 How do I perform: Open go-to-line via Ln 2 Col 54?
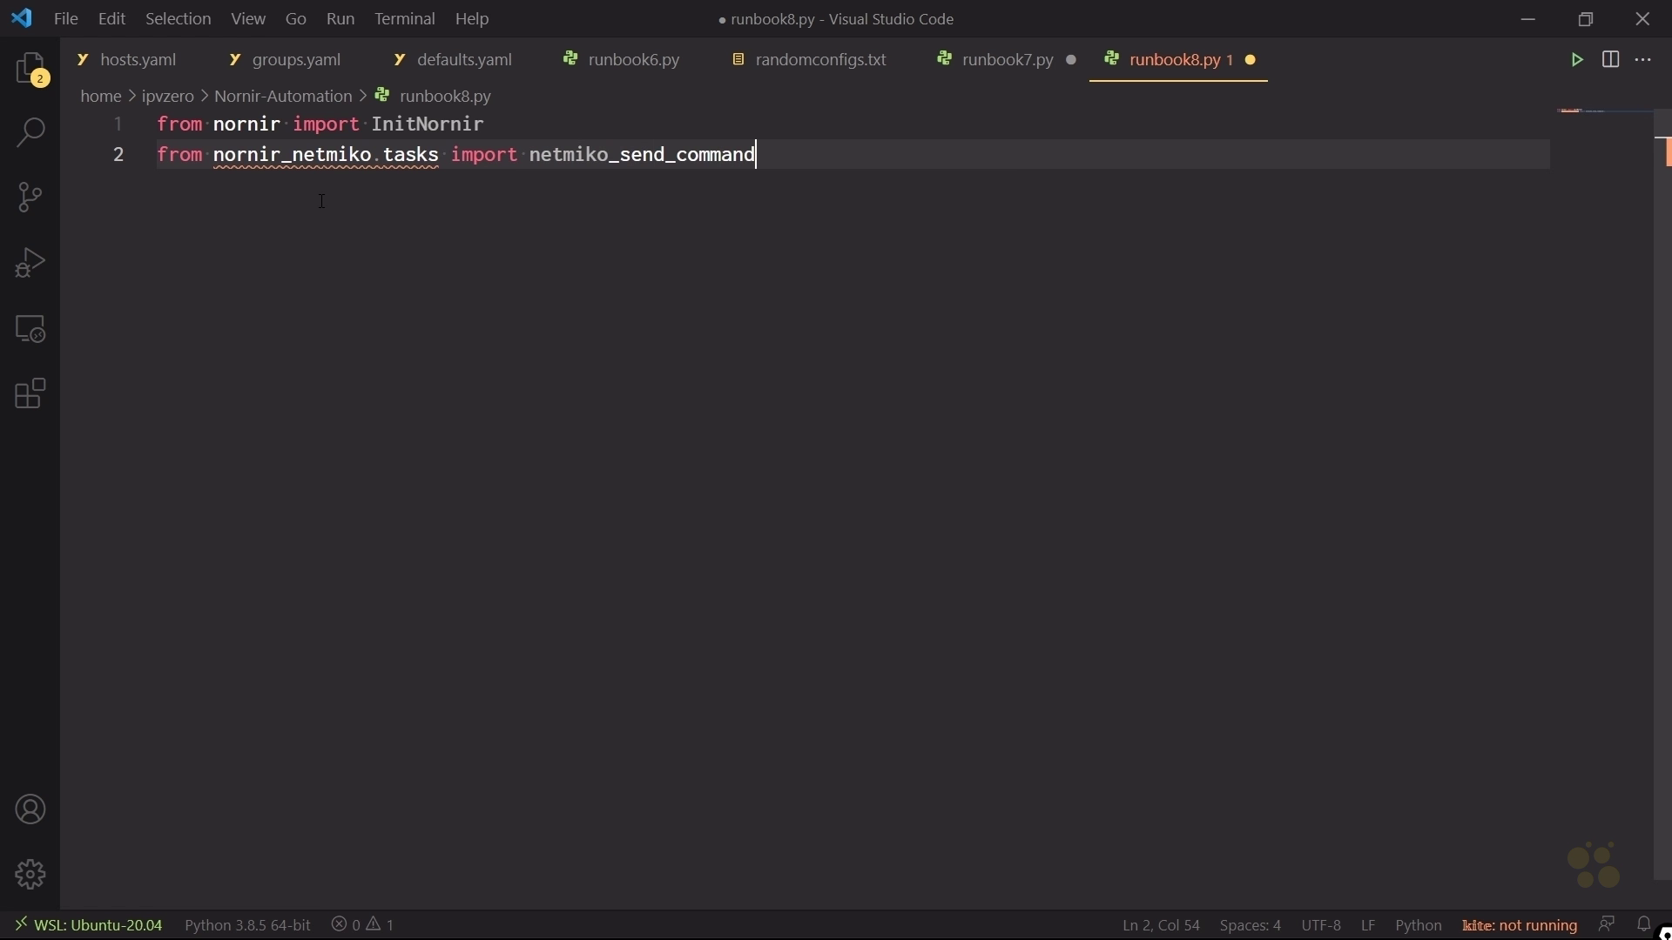point(1161,925)
